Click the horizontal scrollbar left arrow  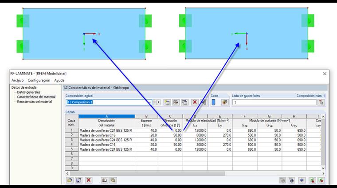[x=67, y=173]
